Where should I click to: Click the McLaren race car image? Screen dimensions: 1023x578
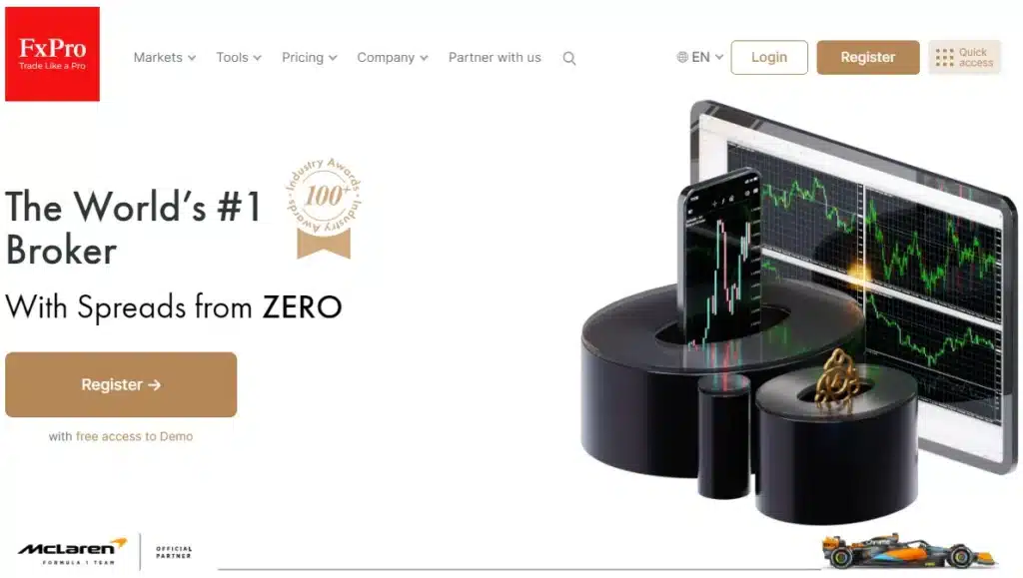[x=909, y=551]
